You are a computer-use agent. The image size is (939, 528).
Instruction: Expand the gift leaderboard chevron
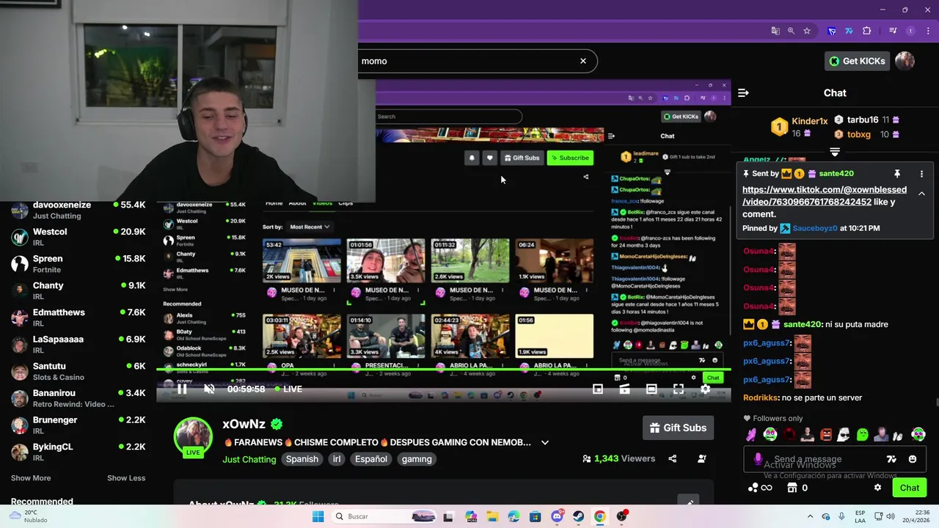tap(834, 152)
